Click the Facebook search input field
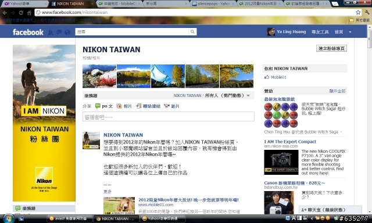 pyautogui.click(x=132, y=32)
